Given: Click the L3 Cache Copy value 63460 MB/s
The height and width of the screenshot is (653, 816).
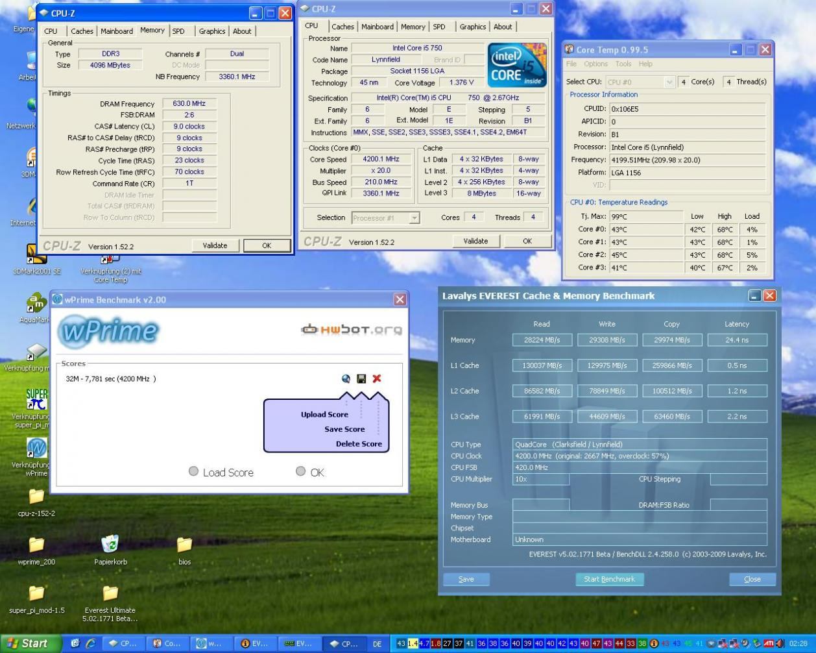Looking at the screenshot, I should [672, 416].
